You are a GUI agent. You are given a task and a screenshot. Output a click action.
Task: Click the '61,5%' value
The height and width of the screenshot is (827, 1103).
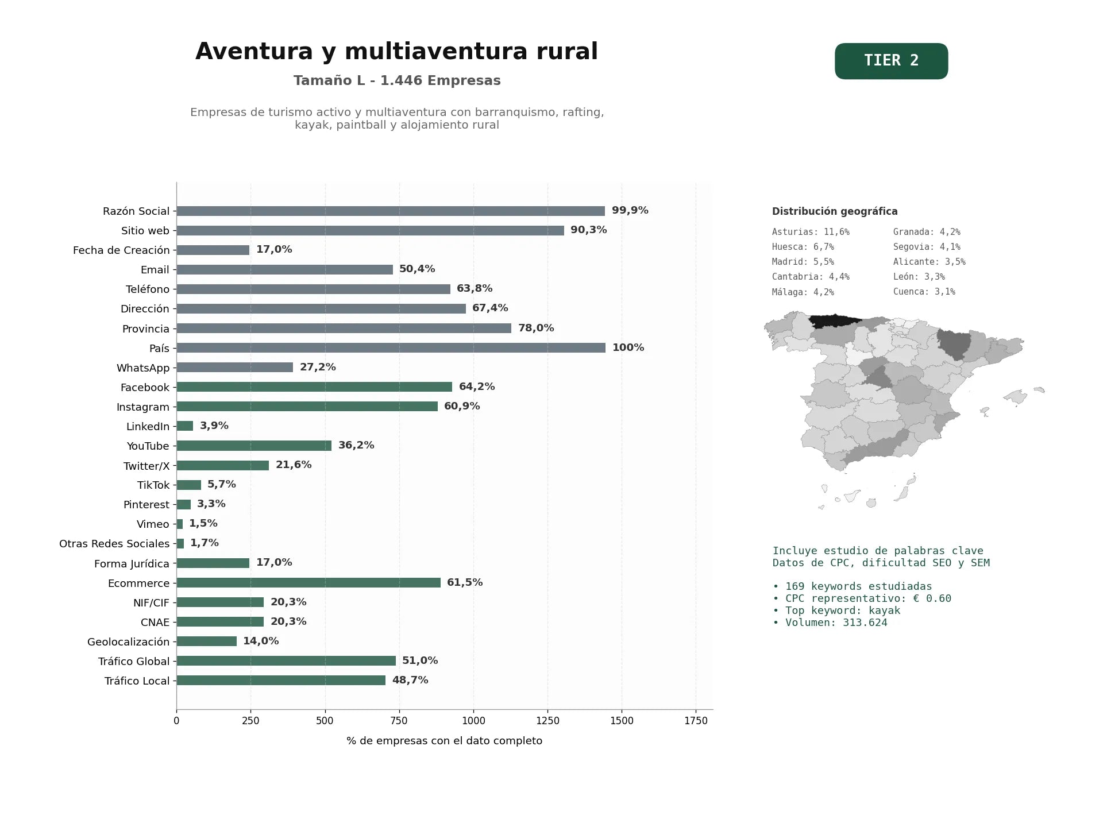[465, 582]
